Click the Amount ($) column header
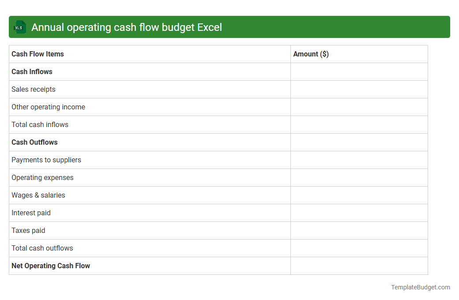459x300 pixels. [x=311, y=54]
